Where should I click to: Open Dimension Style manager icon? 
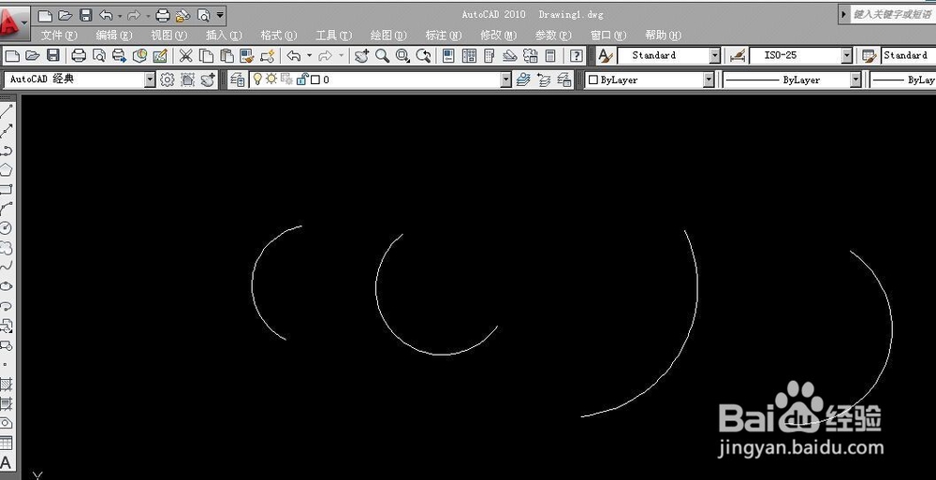pyautogui.click(x=738, y=56)
